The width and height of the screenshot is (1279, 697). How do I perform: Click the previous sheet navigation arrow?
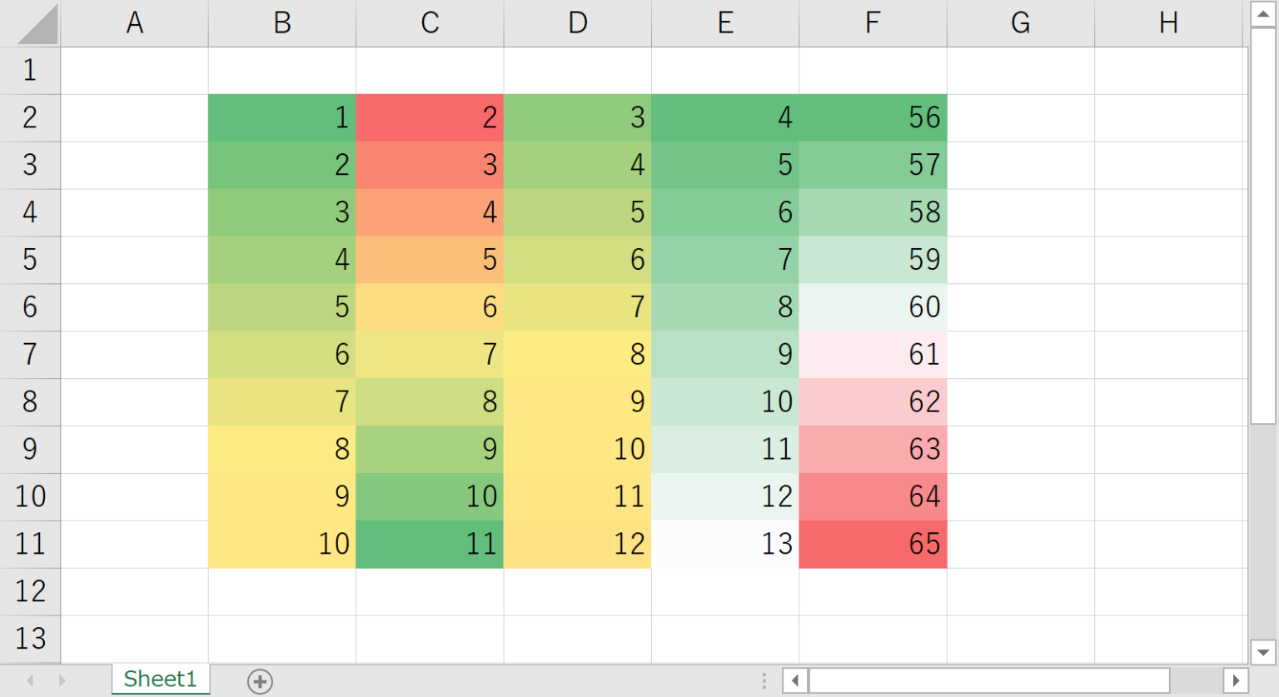pos(31,680)
